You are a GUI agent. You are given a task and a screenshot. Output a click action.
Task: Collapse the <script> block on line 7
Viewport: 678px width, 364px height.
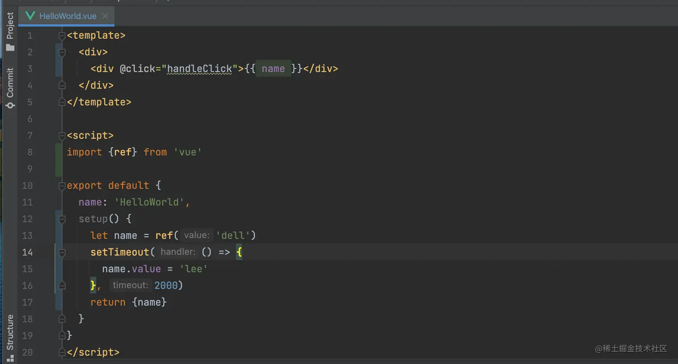62,135
